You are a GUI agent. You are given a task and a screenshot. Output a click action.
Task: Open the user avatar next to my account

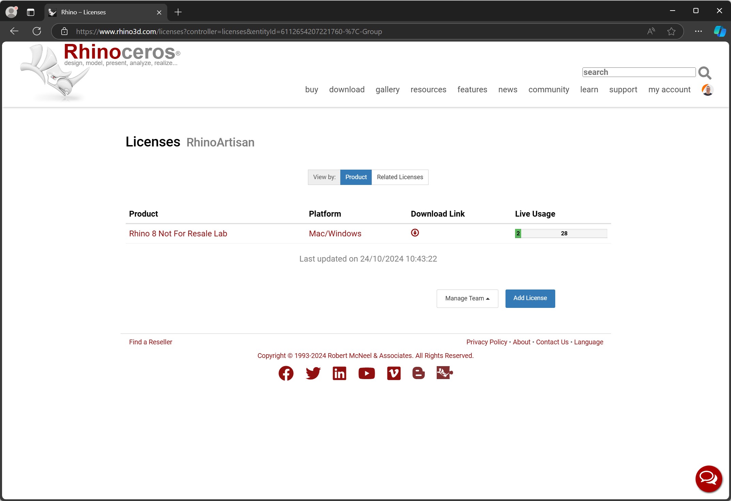(x=707, y=90)
